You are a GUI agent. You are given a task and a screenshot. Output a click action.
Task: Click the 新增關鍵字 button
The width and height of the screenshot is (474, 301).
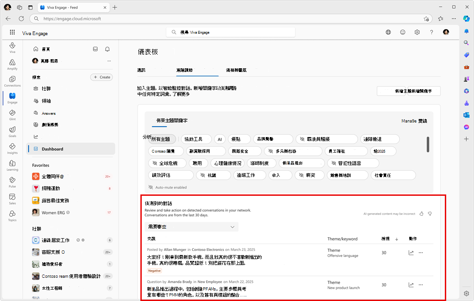[x=424, y=91]
